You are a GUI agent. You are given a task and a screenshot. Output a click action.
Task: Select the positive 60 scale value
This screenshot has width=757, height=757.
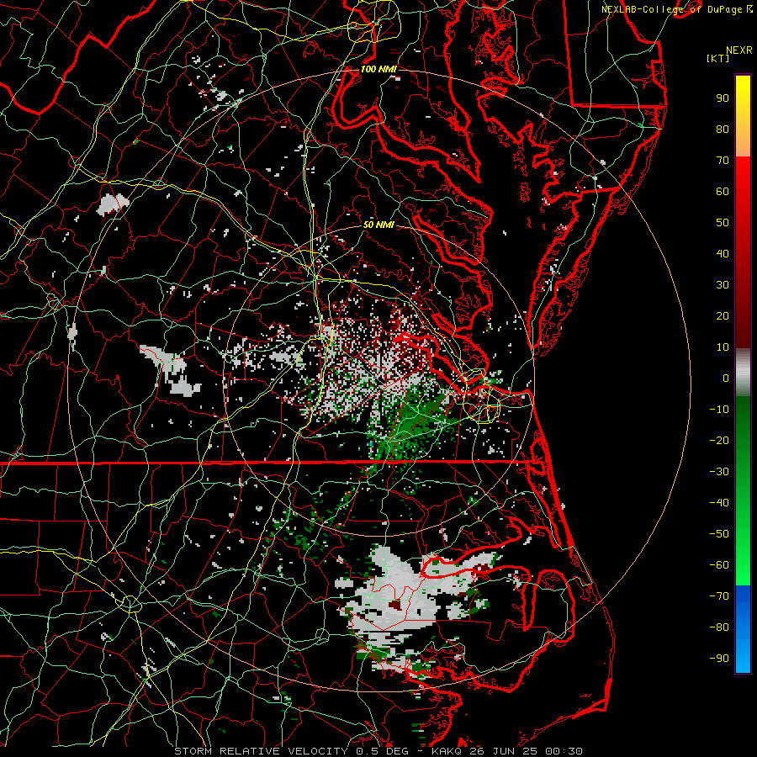[x=723, y=191]
